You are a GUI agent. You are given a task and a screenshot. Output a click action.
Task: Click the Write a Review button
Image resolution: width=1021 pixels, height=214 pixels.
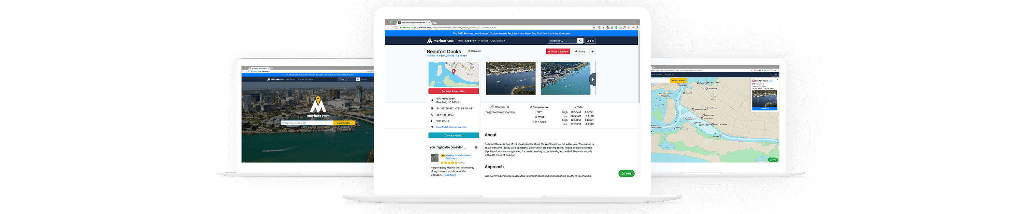558,52
